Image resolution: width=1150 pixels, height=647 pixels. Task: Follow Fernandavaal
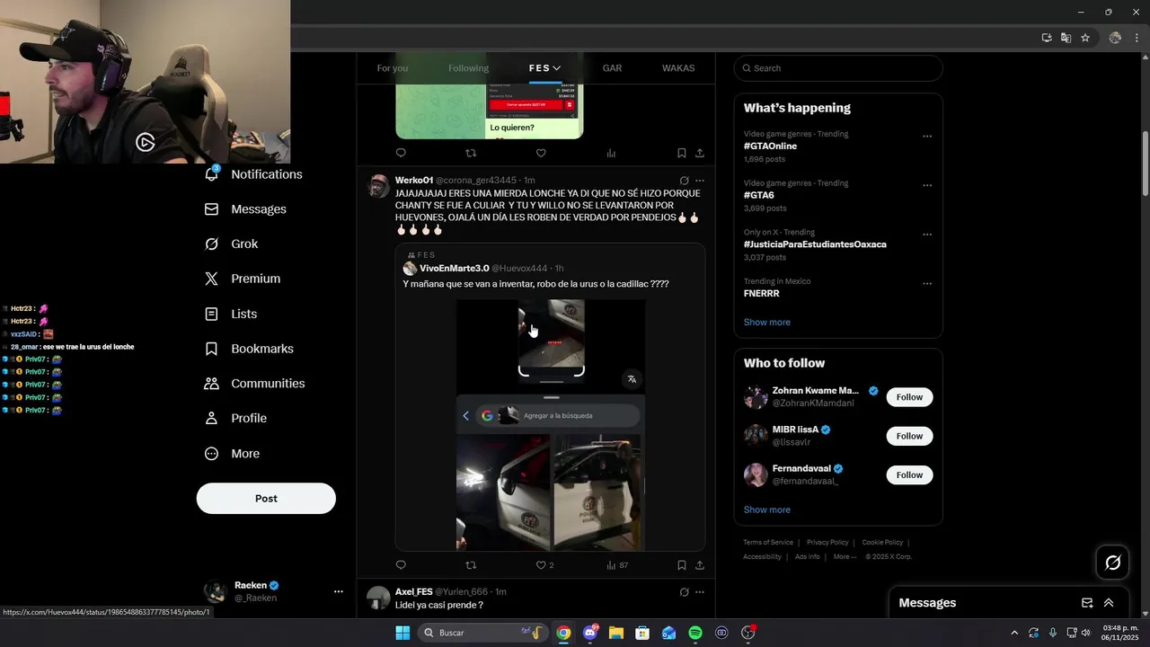pos(909,474)
